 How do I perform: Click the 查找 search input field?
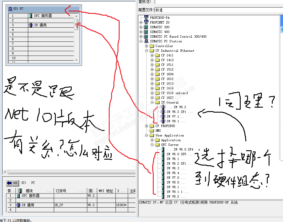coord(219,2)
